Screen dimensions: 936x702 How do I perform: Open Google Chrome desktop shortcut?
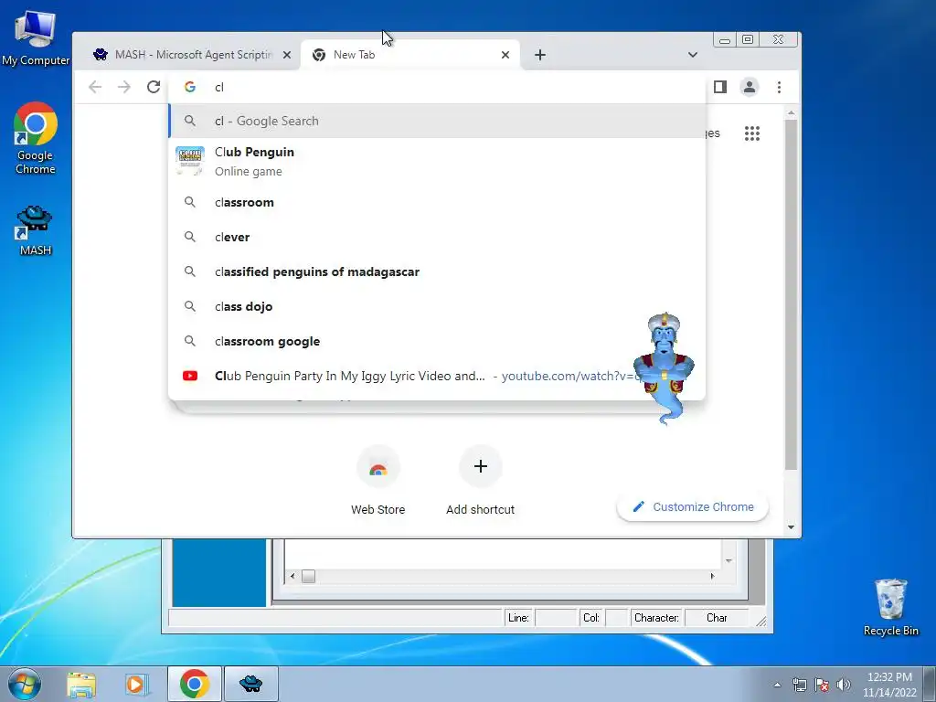pos(36,139)
